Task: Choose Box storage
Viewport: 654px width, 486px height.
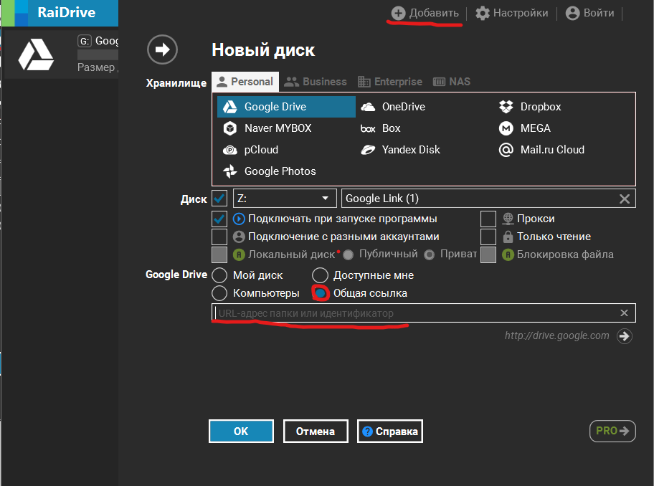Action: tap(380, 128)
